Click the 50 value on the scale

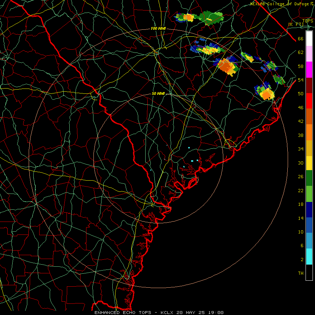(301, 94)
